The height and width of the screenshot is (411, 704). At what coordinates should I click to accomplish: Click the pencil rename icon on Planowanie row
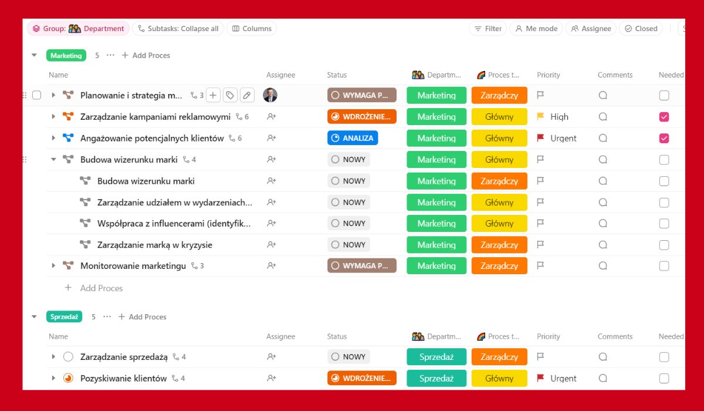[247, 95]
